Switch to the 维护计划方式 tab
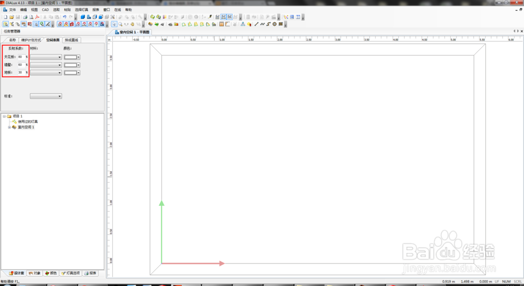 click(31, 40)
